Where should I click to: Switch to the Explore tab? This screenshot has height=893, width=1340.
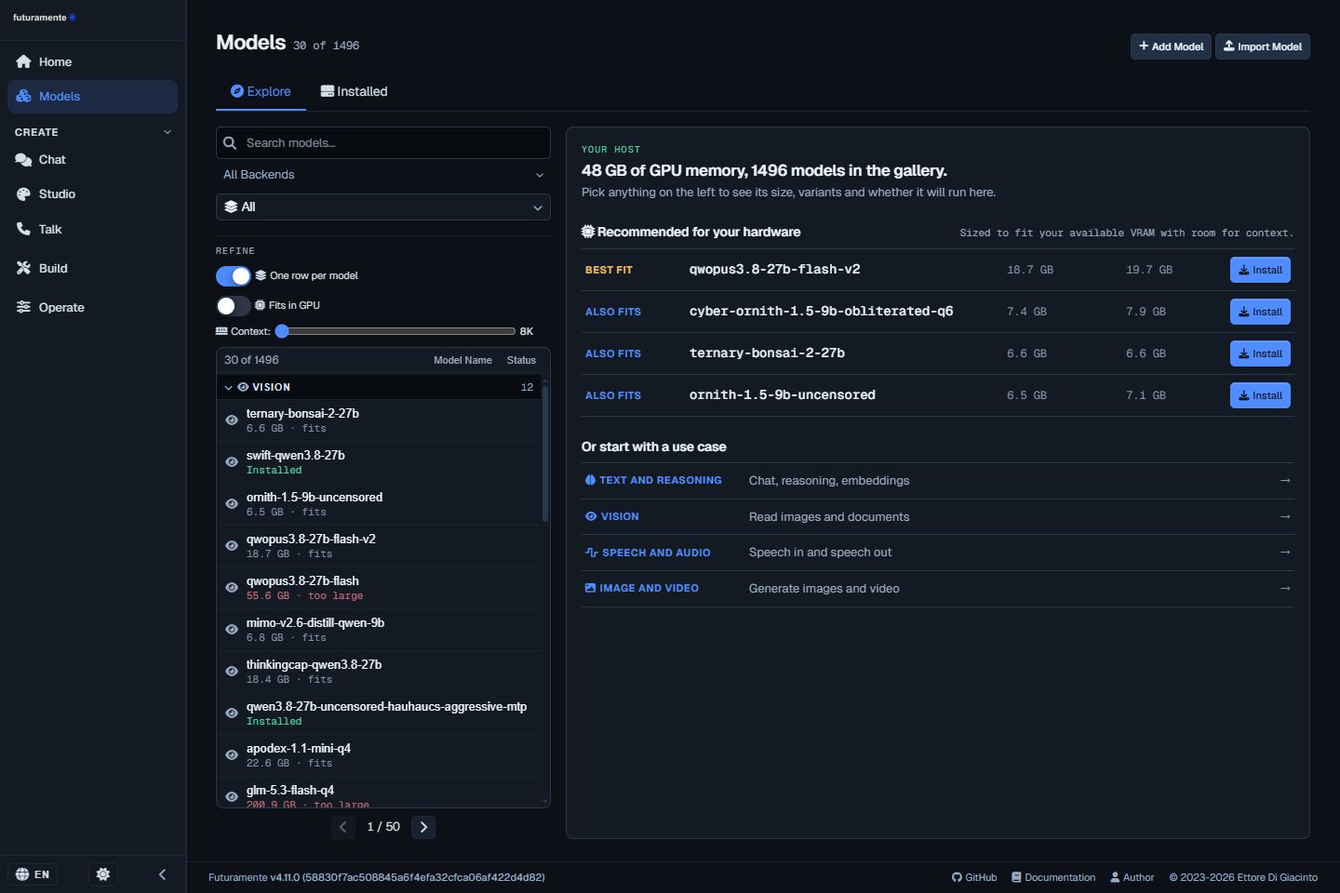pyautogui.click(x=261, y=91)
